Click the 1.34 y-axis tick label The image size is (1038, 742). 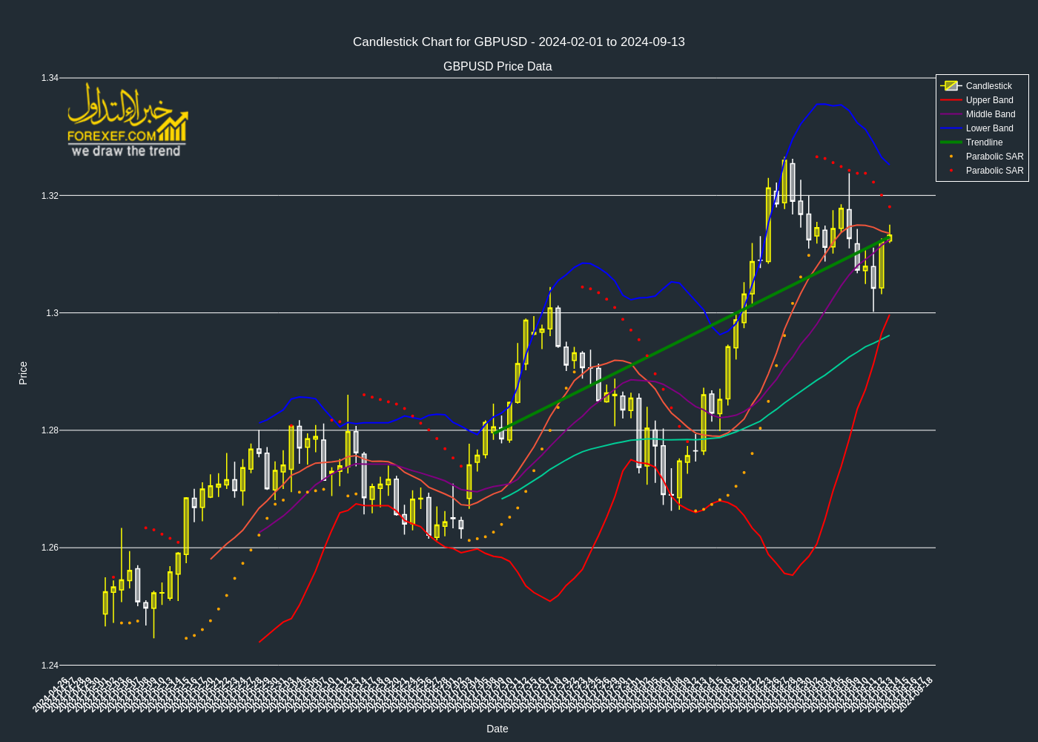[50, 78]
